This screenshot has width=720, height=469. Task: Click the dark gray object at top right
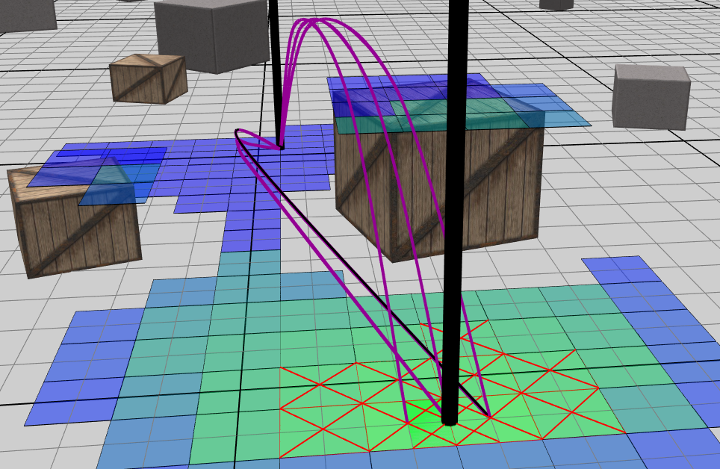tap(556, 4)
